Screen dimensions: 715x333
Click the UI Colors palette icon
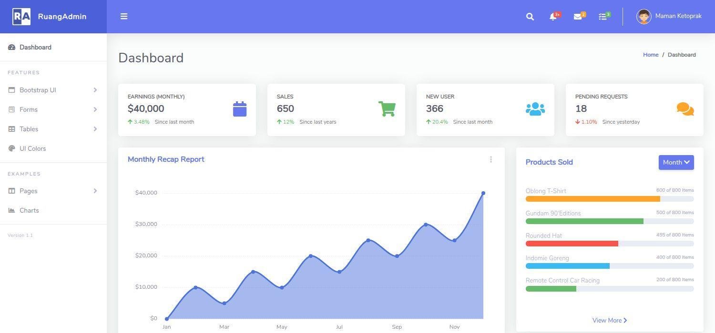click(x=12, y=148)
